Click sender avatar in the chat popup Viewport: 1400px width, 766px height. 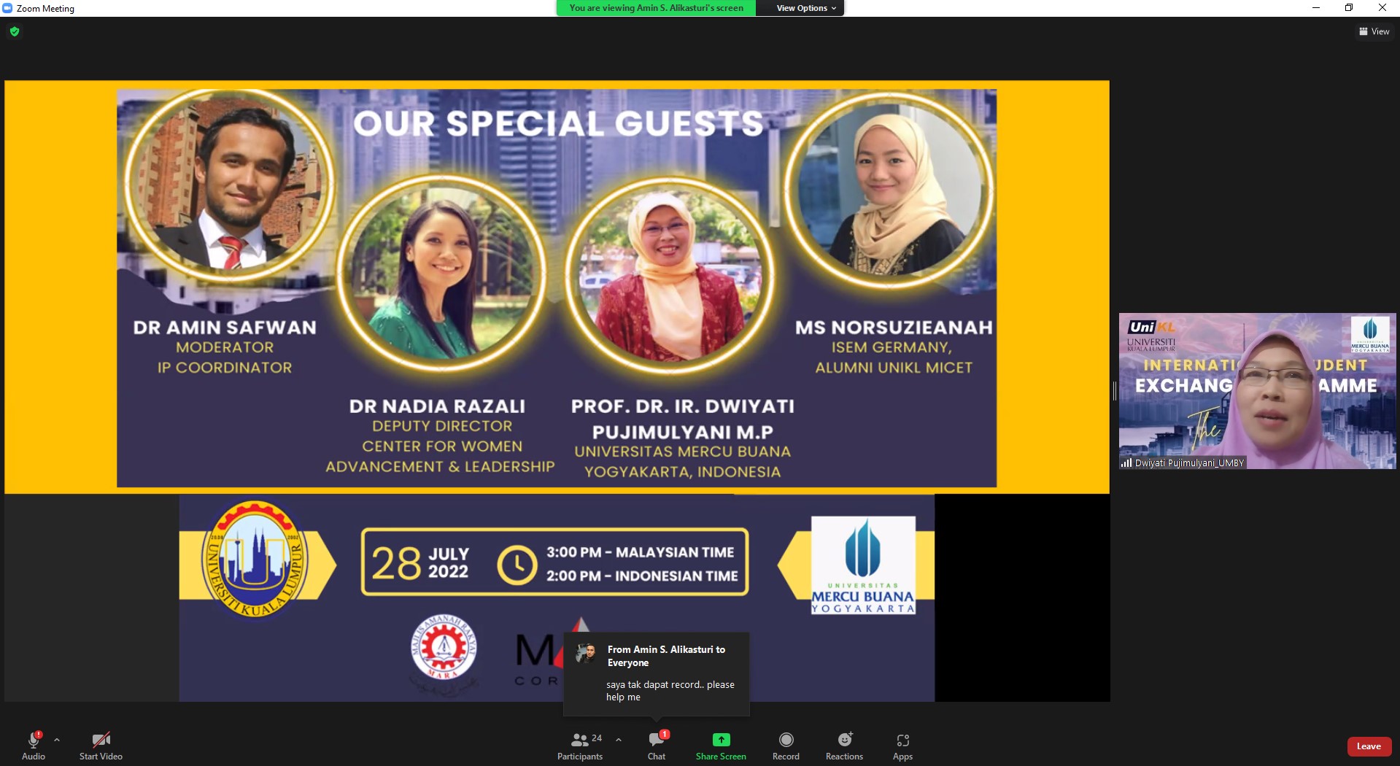tap(586, 653)
